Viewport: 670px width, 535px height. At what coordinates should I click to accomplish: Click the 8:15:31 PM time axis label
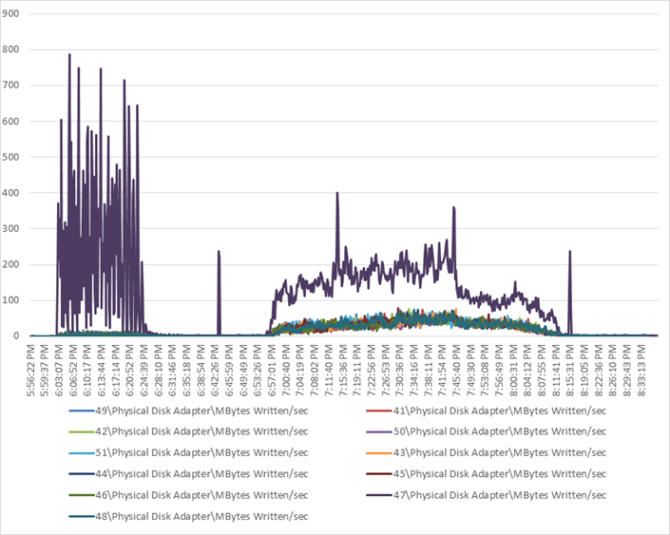pyautogui.click(x=571, y=371)
